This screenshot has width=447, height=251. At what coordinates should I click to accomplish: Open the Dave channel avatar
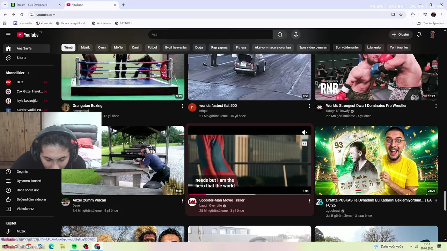click(x=66, y=202)
